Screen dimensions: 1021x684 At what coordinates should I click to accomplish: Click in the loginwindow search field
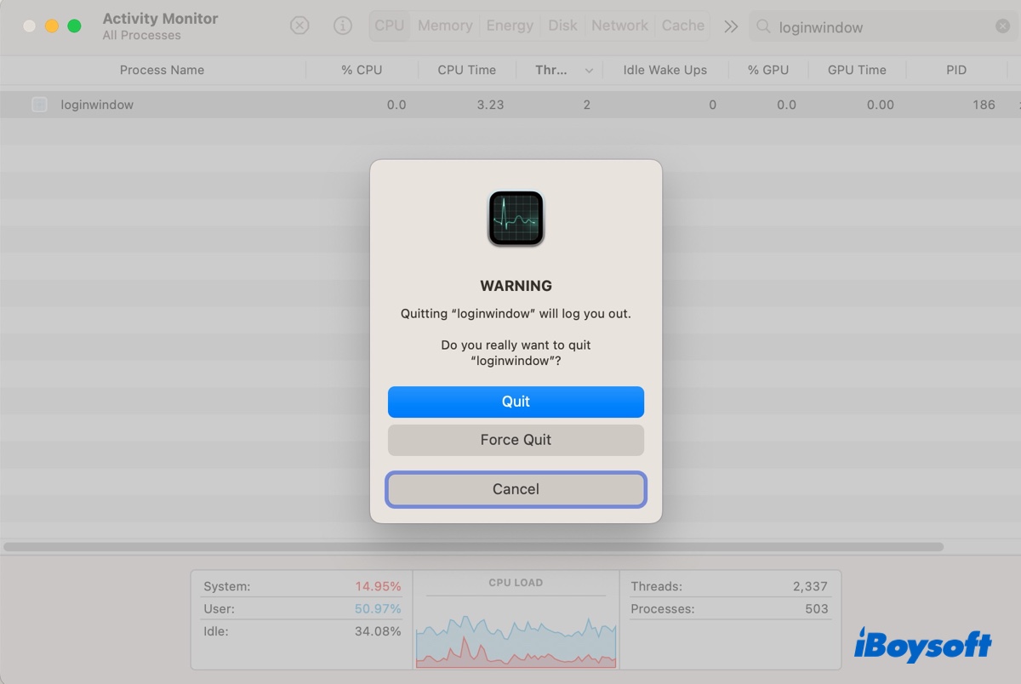[x=876, y=27]
